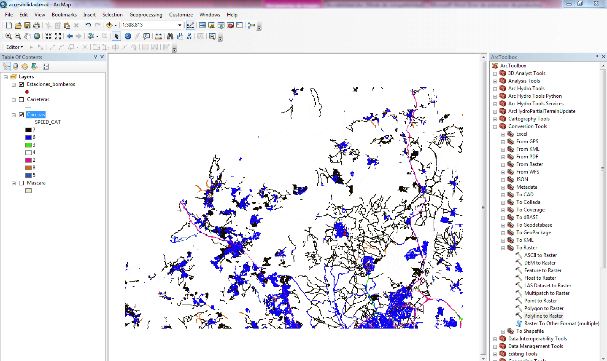Open the map scale dropdown

(x=180, y=25)
